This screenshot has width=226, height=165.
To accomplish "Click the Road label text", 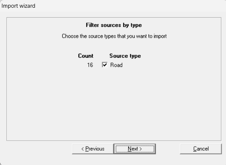I will [116, 65].
